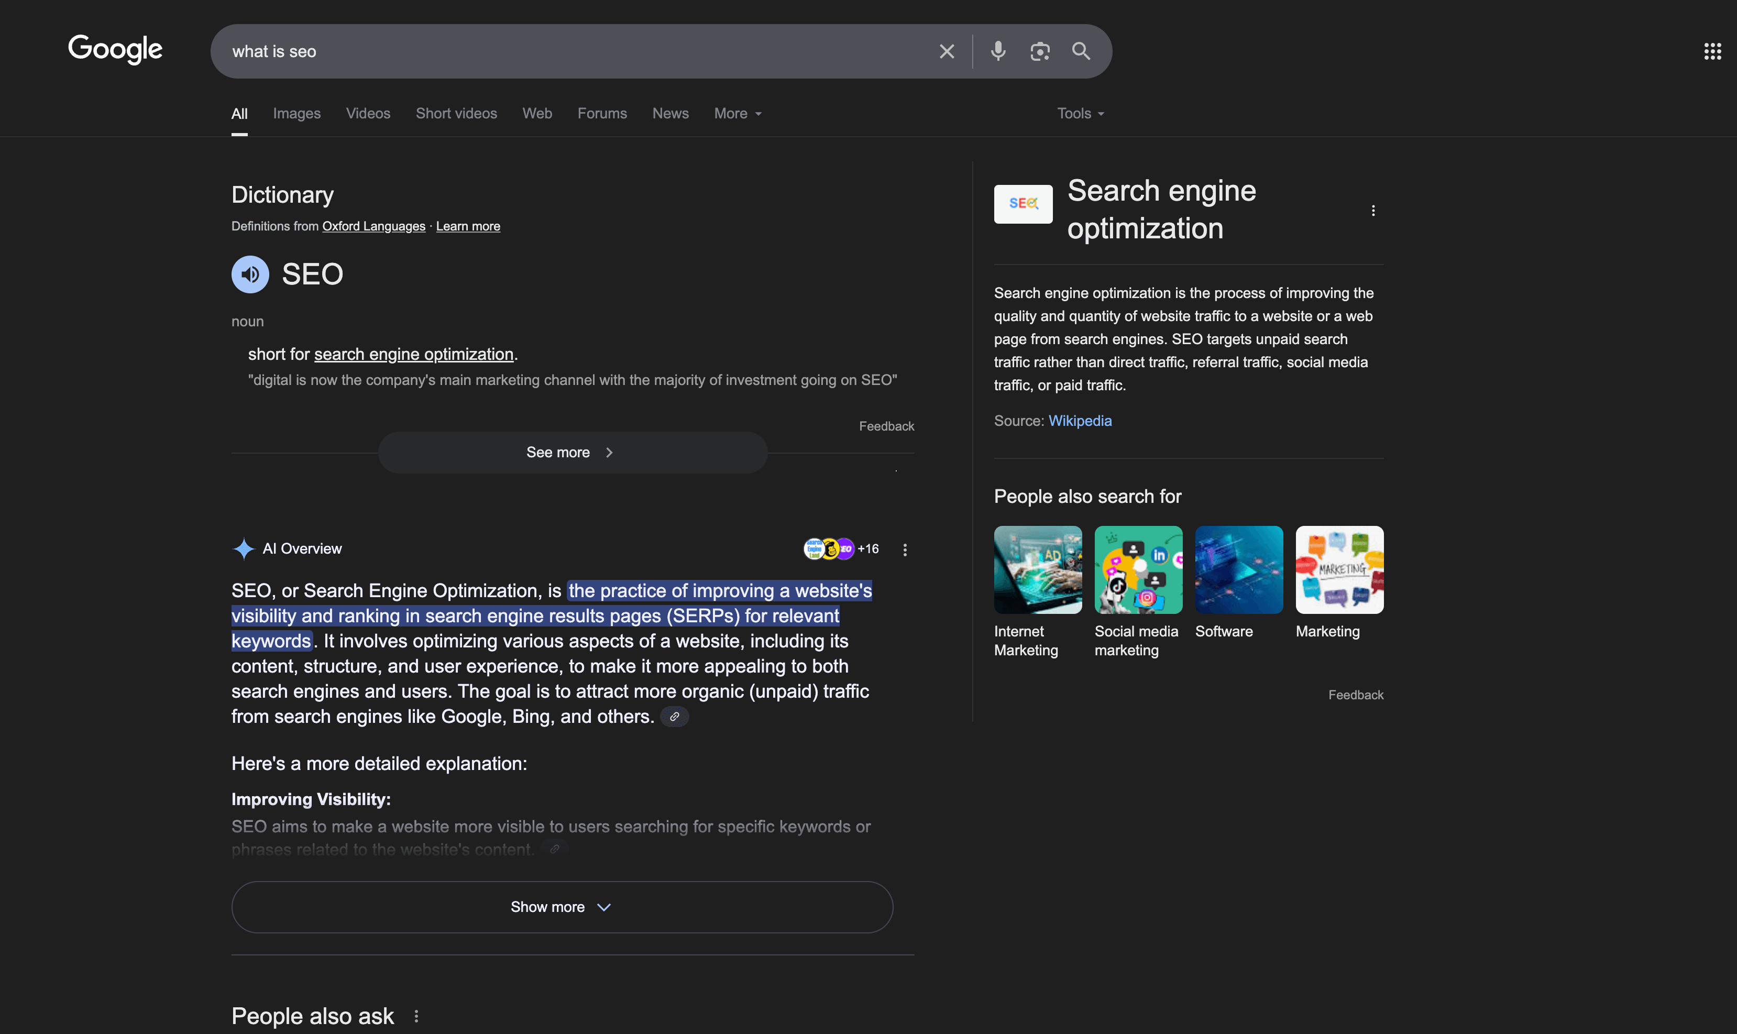Open People also ask options menu
The width and height of the screenshot is (1737, 1034).
click(416, 1017)
